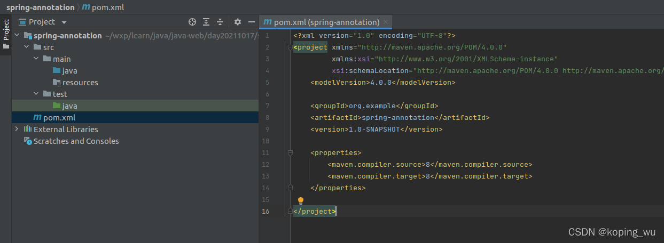The height and width of the screenshot is (243, 664).
Task: Switch to the pom.xml (spring-annotation) editor tab
Action: (x=326, y=22)
